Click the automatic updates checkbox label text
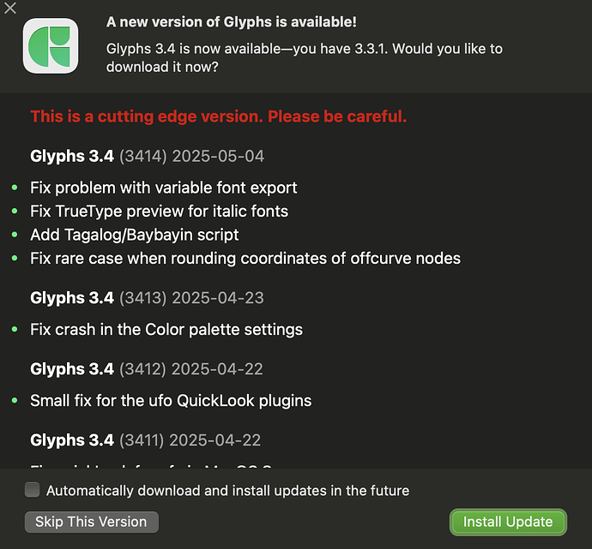 pyautogui.click(x=227, y=491)
